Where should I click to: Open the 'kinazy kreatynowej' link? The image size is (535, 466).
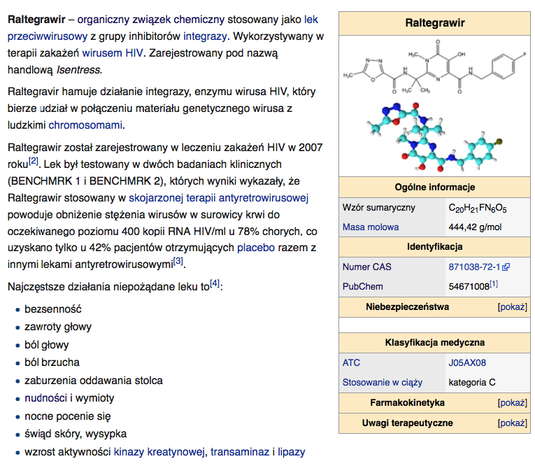(159, 452)
